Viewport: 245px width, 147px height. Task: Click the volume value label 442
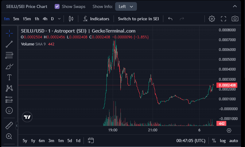pyautogui.click(x=221, y=123)
